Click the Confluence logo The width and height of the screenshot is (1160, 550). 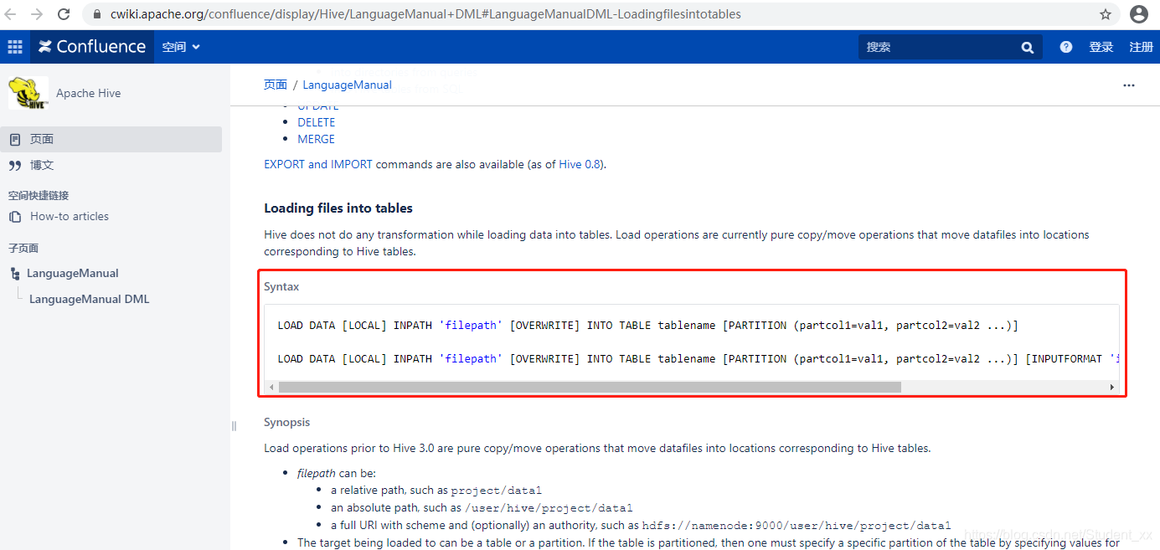tap(92, 47)
